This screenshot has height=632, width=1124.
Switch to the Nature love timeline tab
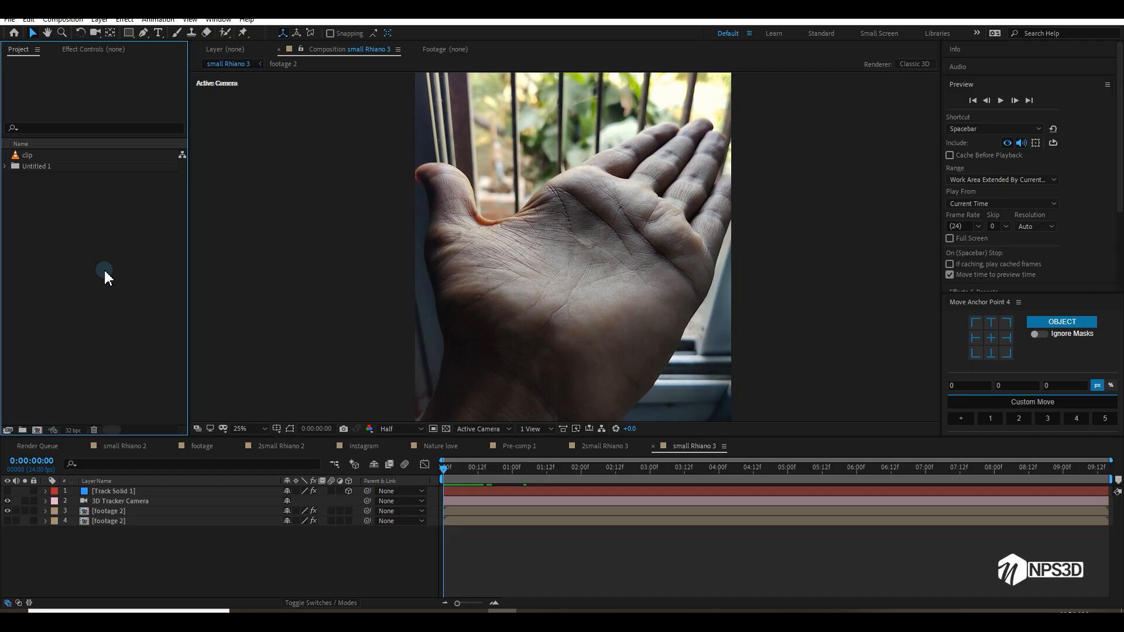(440, 446)
